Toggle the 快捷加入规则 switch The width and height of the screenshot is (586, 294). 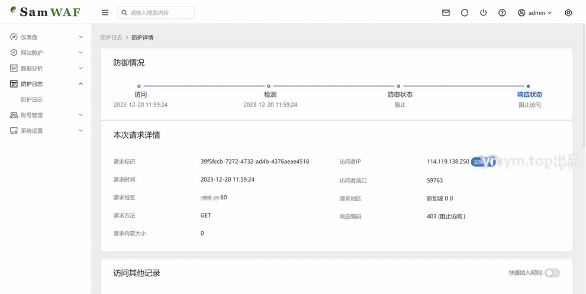(552, 273)
